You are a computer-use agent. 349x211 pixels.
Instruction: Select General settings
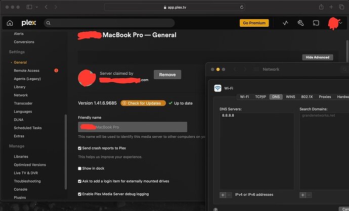coord(20,63)
